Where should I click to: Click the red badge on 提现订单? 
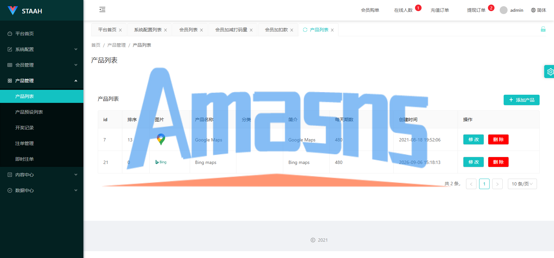pyautogui.click(x=491, y=8)
